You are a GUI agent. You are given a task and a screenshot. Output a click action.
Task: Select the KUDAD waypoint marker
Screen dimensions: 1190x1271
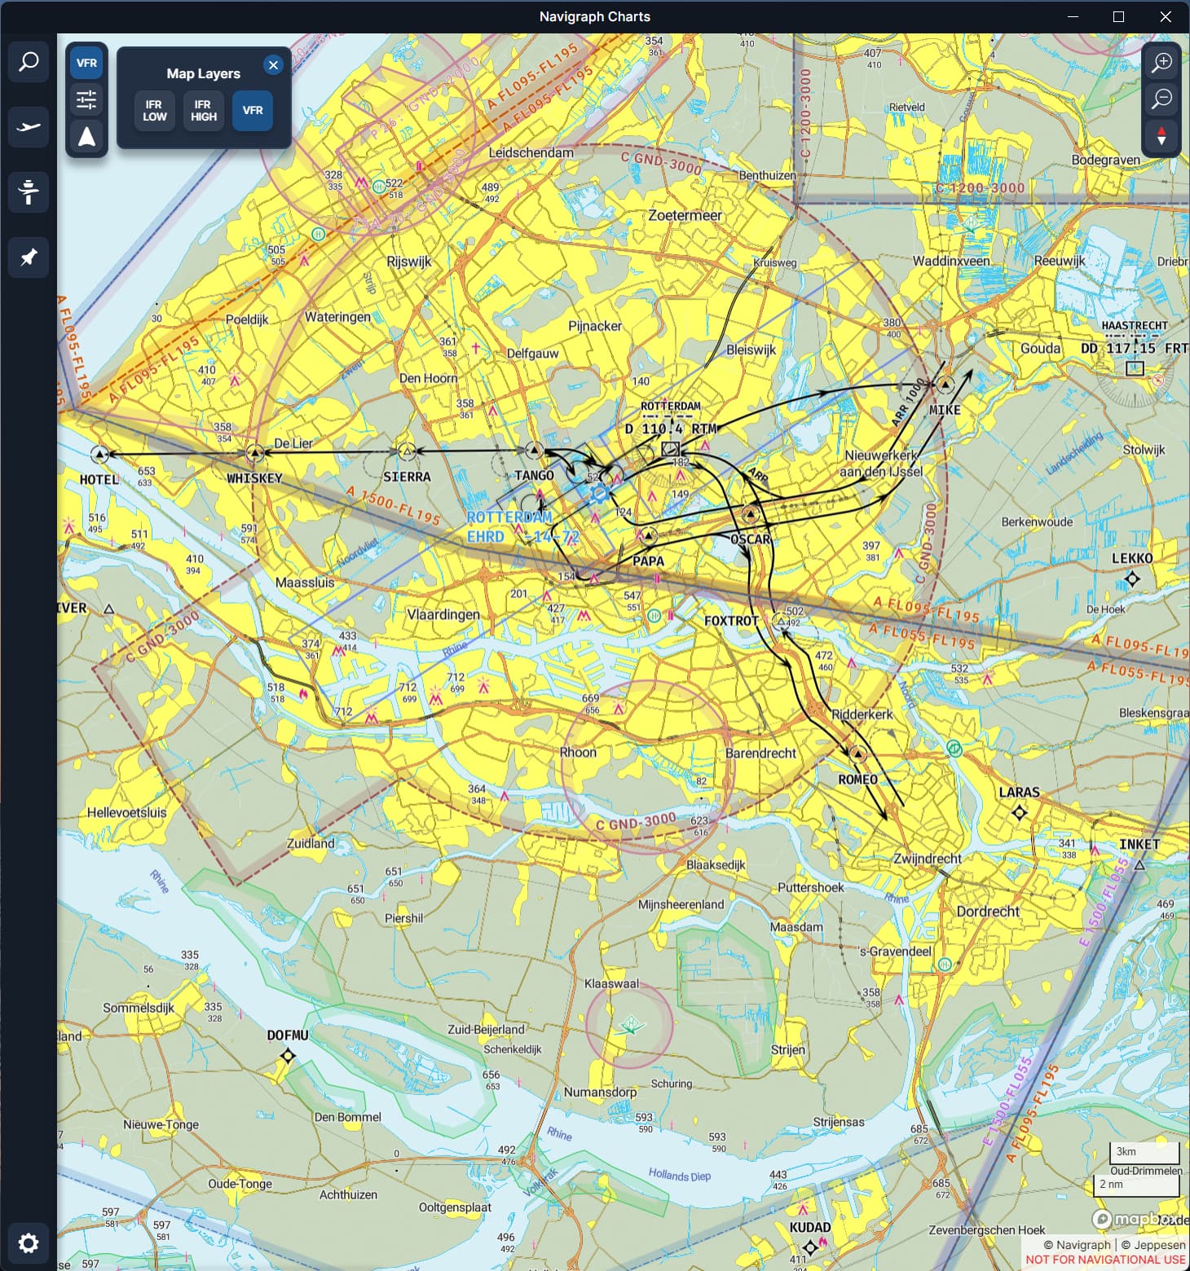pos(809,1247)
